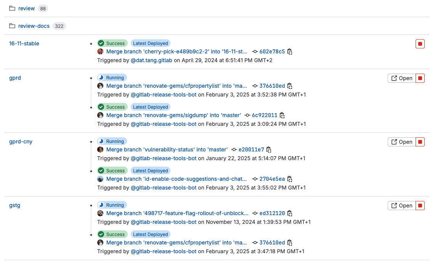Copy commit SHA e20011e7 to clipboard
The image size is (435, 262).
269,150
